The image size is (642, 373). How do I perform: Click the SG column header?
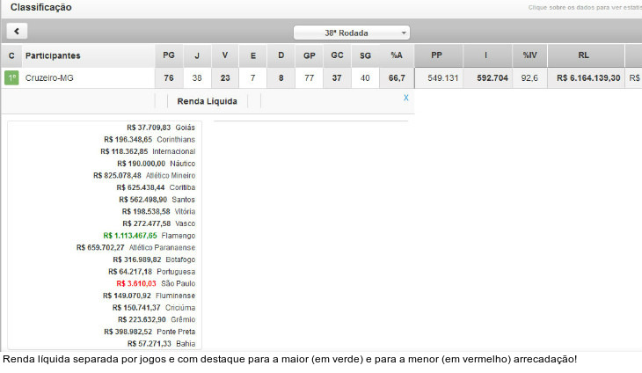coord(365,55)
